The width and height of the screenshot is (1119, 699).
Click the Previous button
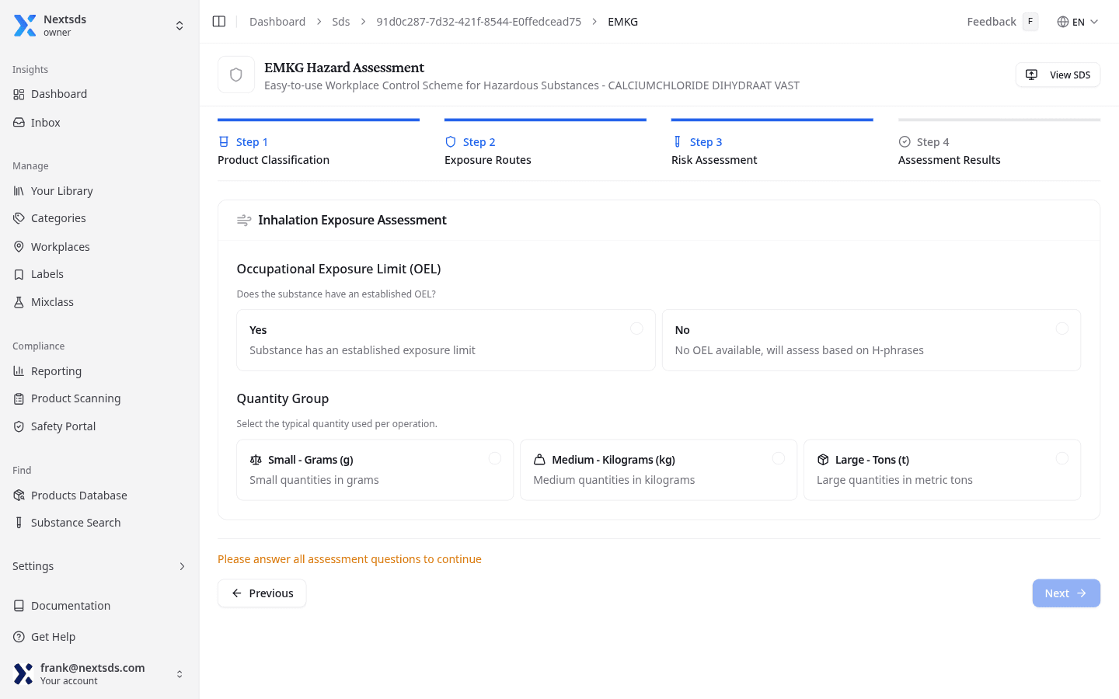262,593
